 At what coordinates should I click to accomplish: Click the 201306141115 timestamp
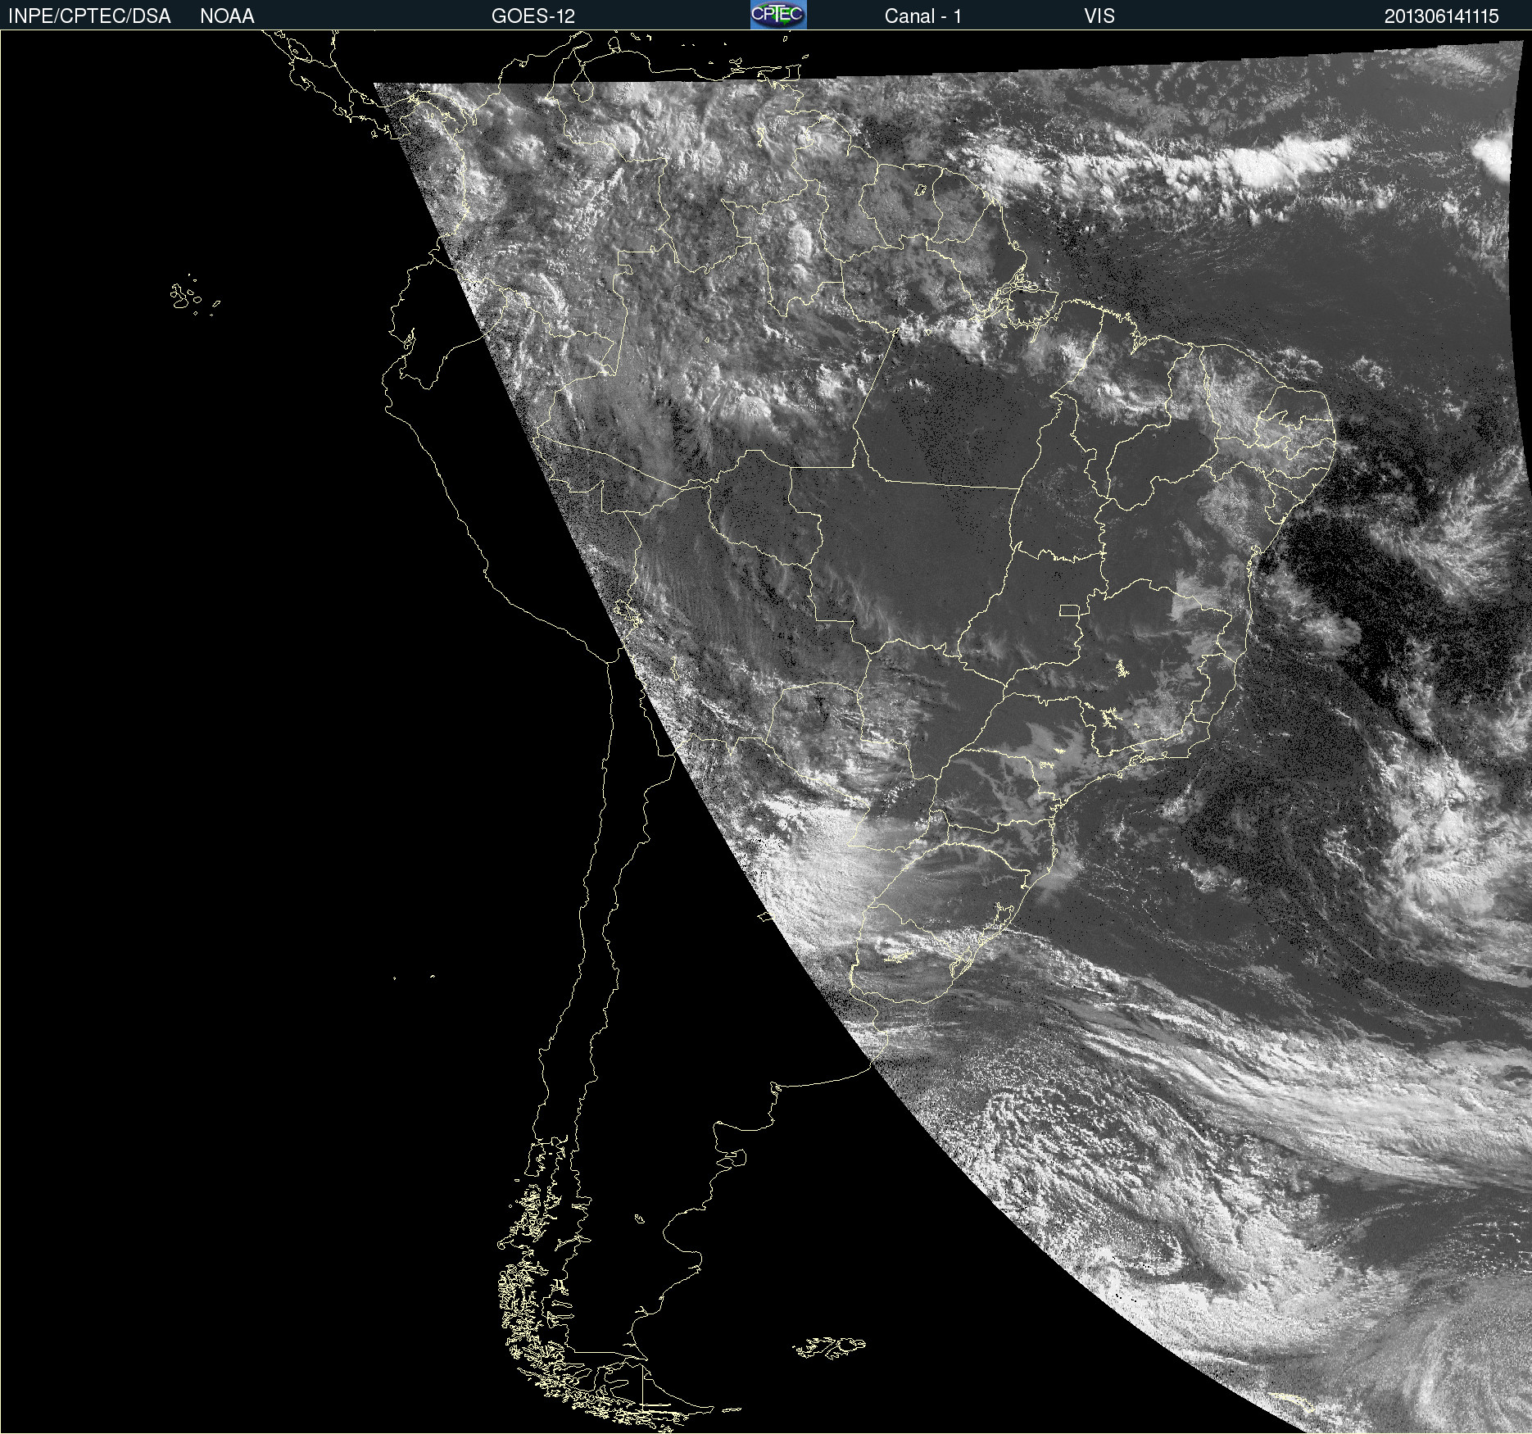(x=1441, y=16)
